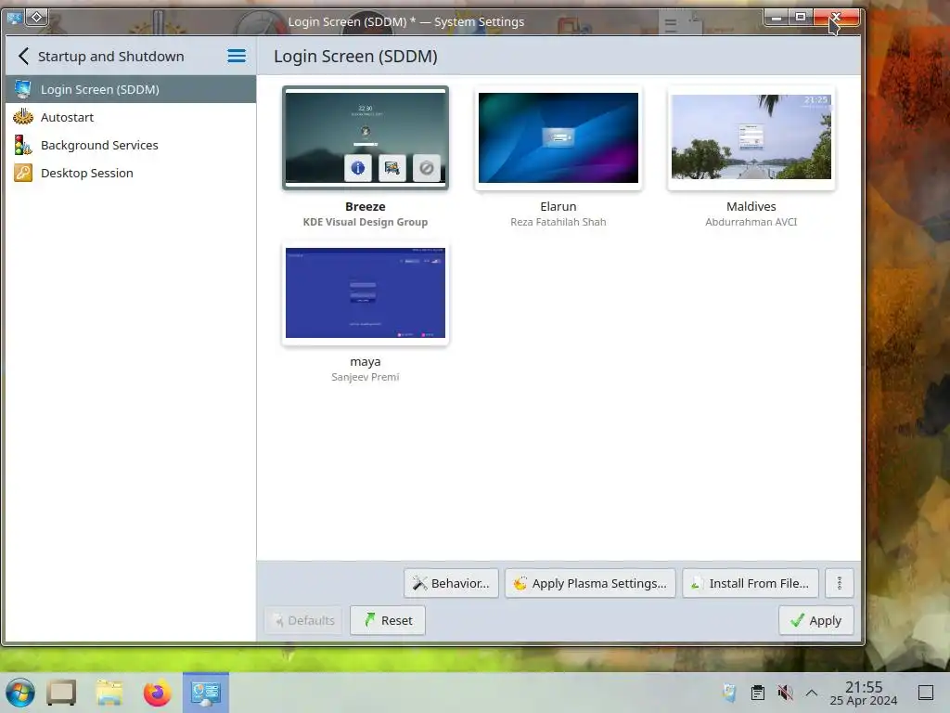This screenshot has height=713, width=950.
Task: Click the 'Startup and Shutdown' header text
Action: click(111, 57)
